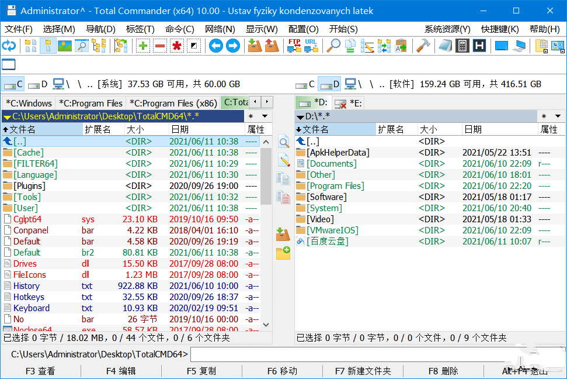Screen dimensions: 567x379
Task: Click the red asterisk invert selection icon
Action: click(x=176, y=46)
